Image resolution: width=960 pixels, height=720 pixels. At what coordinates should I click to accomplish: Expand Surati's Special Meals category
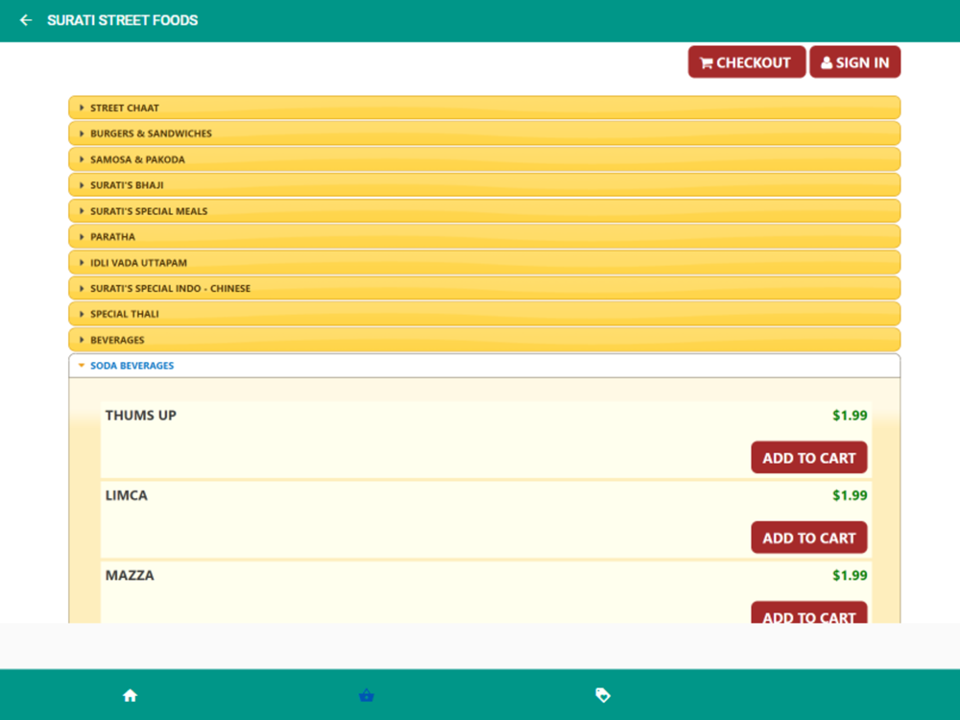point(484,210)
